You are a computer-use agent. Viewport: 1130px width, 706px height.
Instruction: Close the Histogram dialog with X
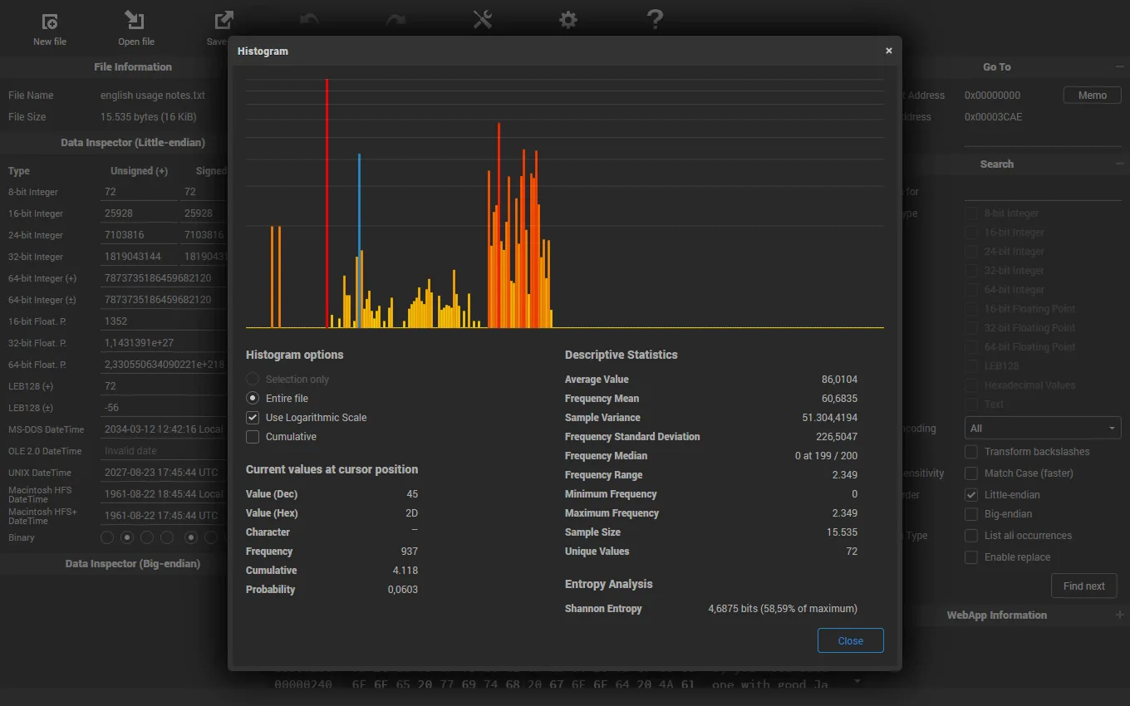coord(889,51)
